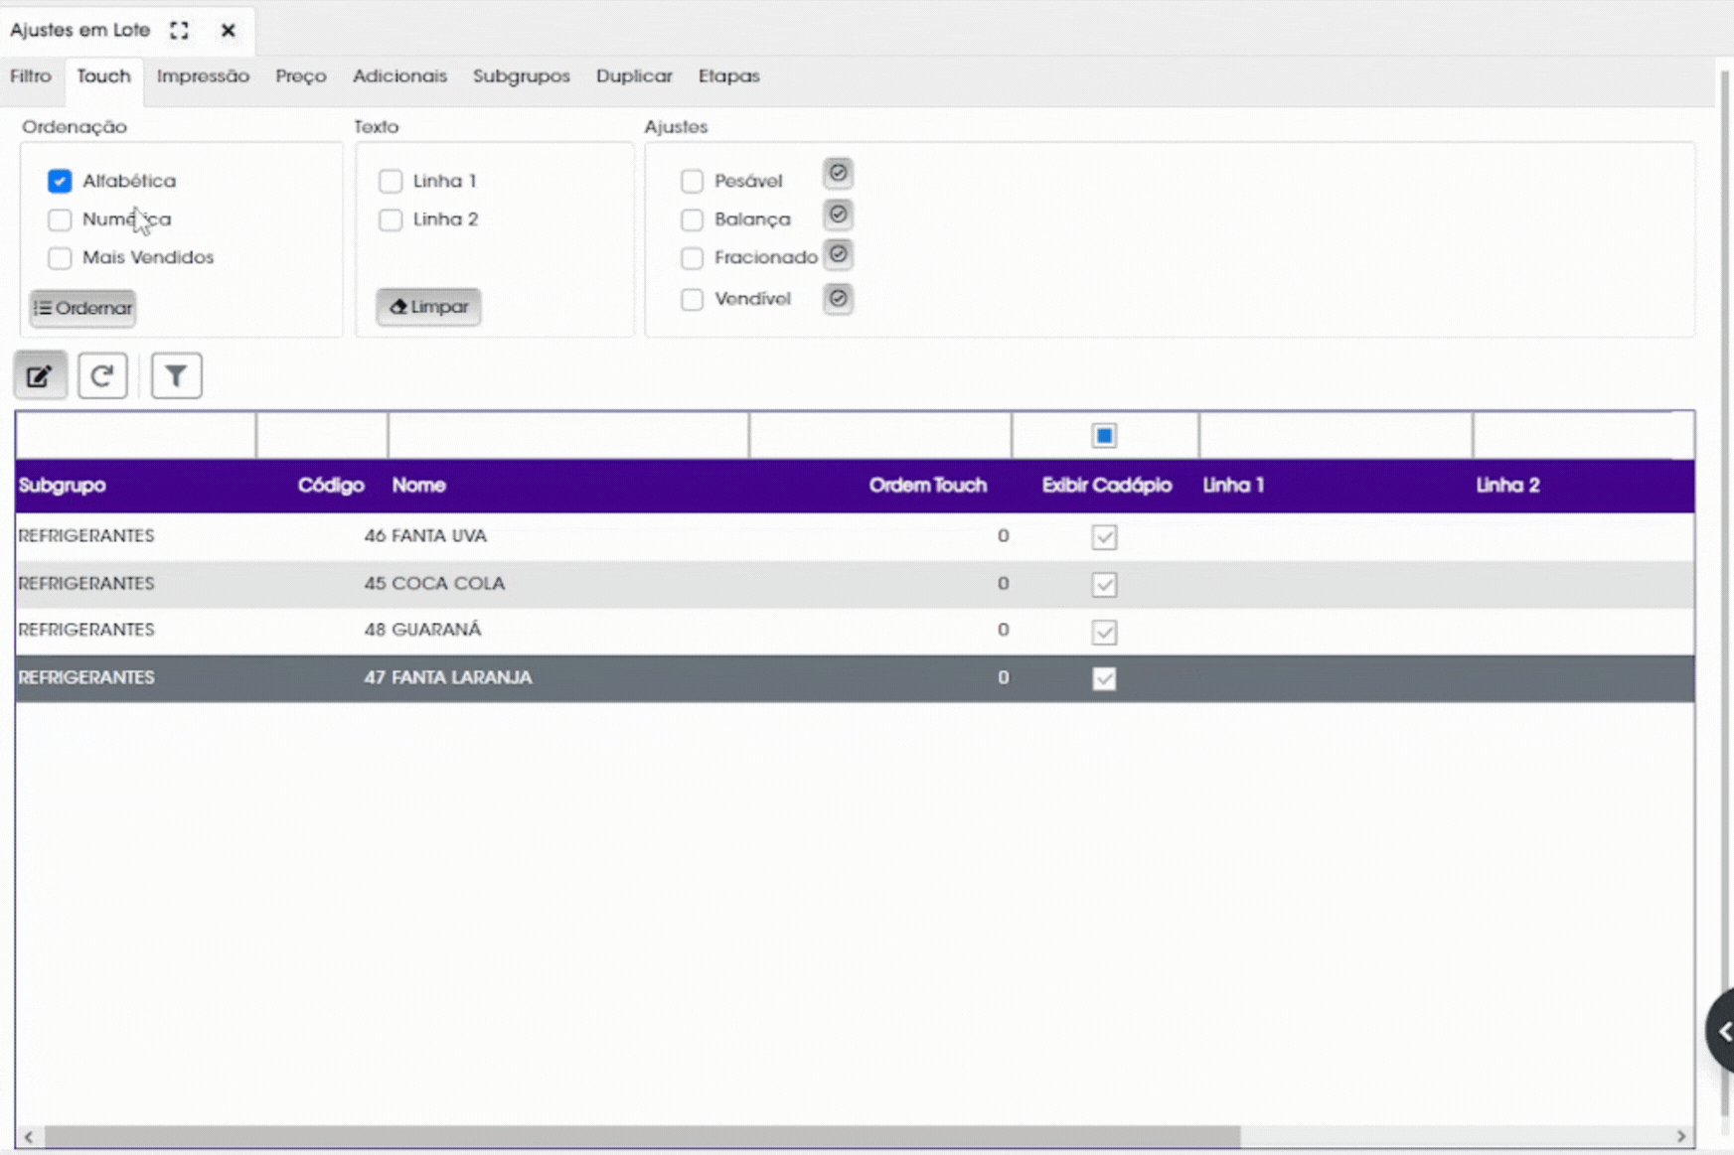Click the fullscreen icon next to Ajustes em Lote

[179, 30]
